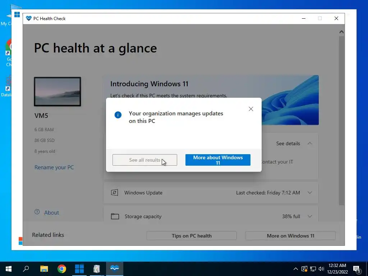Screen dimensions: 368x276
Task: Open More on Windows 11 link
Action: 290,236
